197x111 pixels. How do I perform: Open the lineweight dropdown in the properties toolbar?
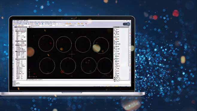click(x=63, y=25)
